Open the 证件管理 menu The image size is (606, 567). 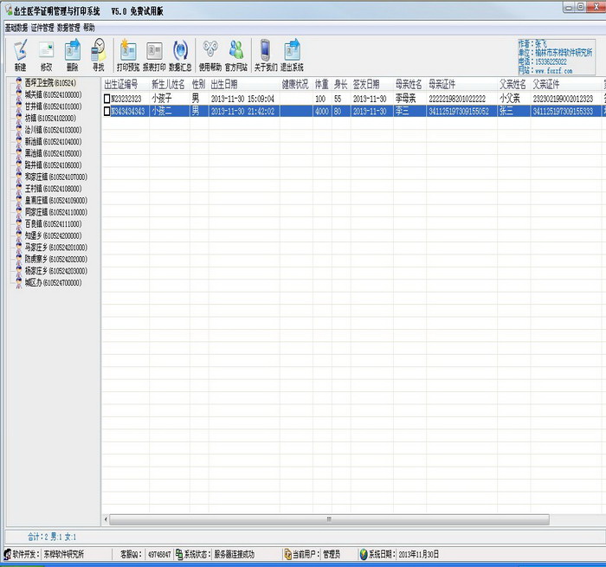pyautogui.click(x=42, y=28)
